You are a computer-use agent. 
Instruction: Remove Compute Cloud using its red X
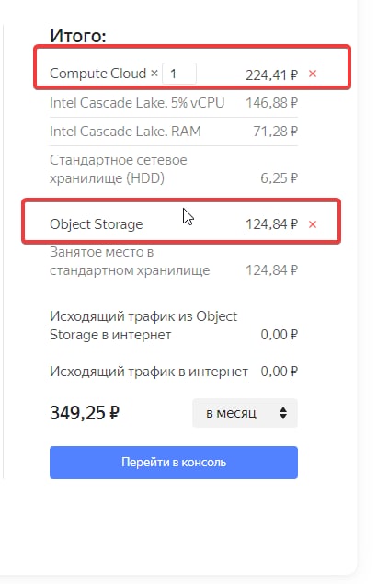click(313, 74)
